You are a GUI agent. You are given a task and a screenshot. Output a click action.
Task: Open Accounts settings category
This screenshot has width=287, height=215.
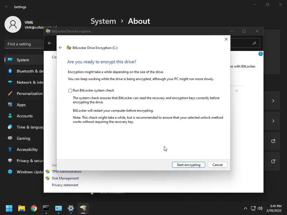(x=24, y=116)
